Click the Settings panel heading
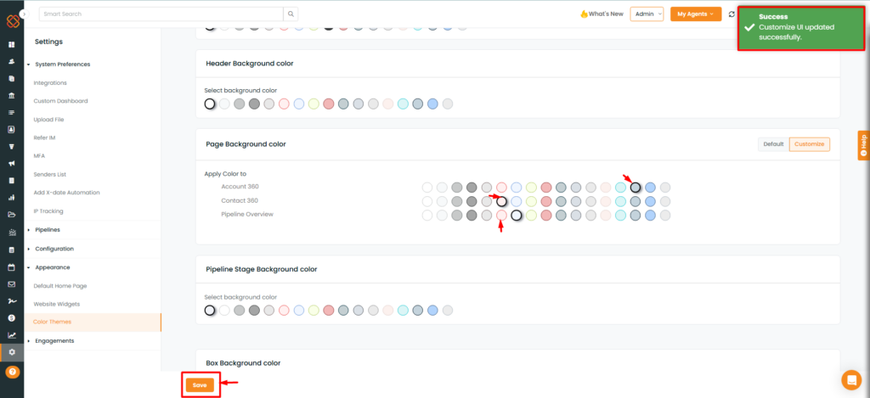Screen dimensions: 870x398 tap(48, 42)
